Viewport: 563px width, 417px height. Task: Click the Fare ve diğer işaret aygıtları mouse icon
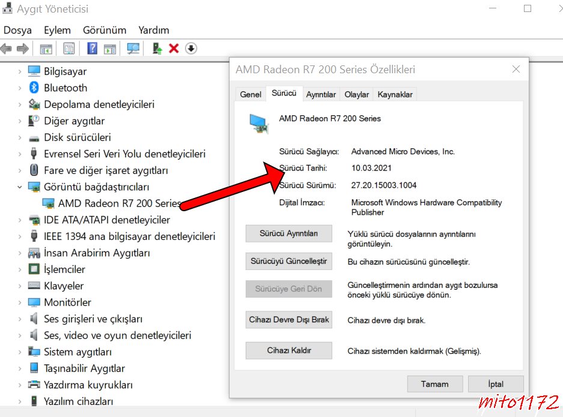(34, 170)
